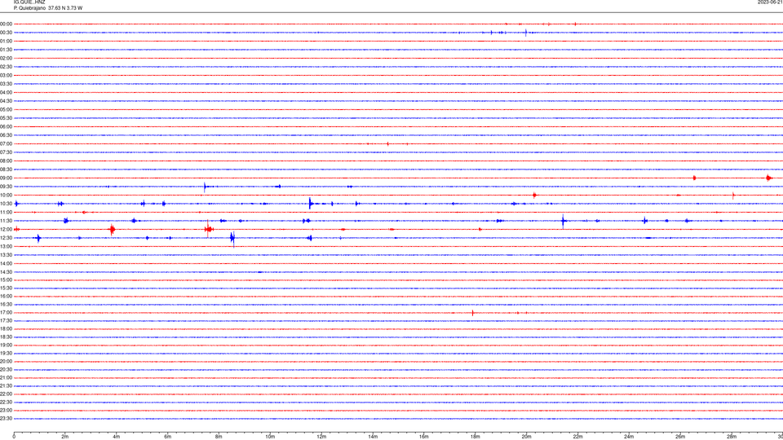The height and width of the screenshot is (440, 783).
Task: Select the 02:30 time row label
Action: tap(6, 67)
